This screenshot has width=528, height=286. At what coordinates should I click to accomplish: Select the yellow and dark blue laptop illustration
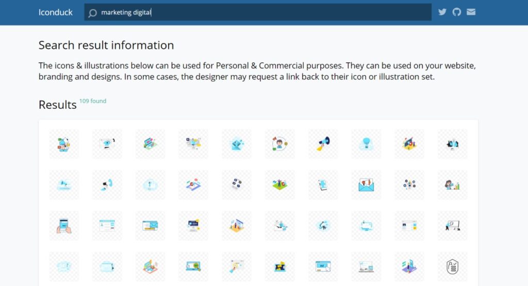(x=280, y=266)
